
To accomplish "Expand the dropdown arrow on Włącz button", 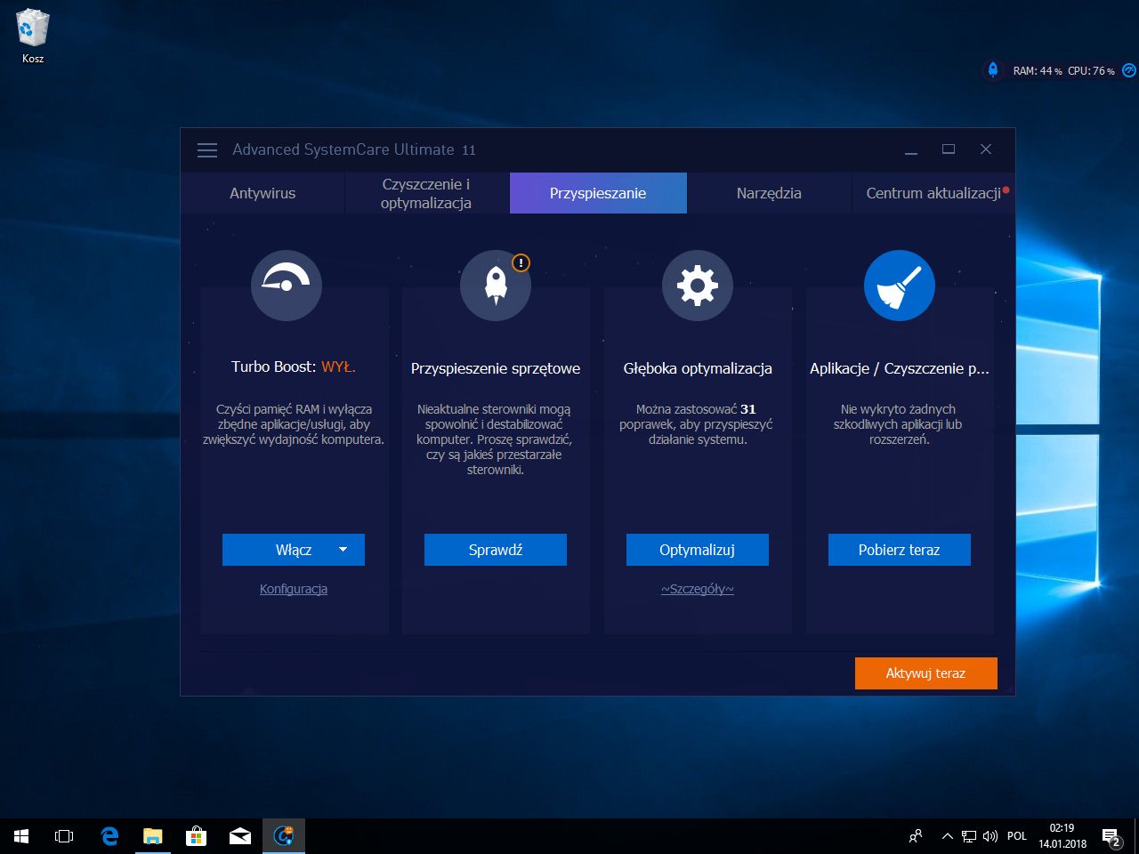I will (343, 550).
